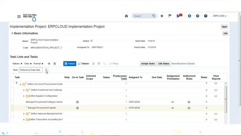Open assignment permission key for Manage Procurement Category Hierarchy
This screenshot has width=241, height=136.
pyautogui.click(x=173, y=102)
